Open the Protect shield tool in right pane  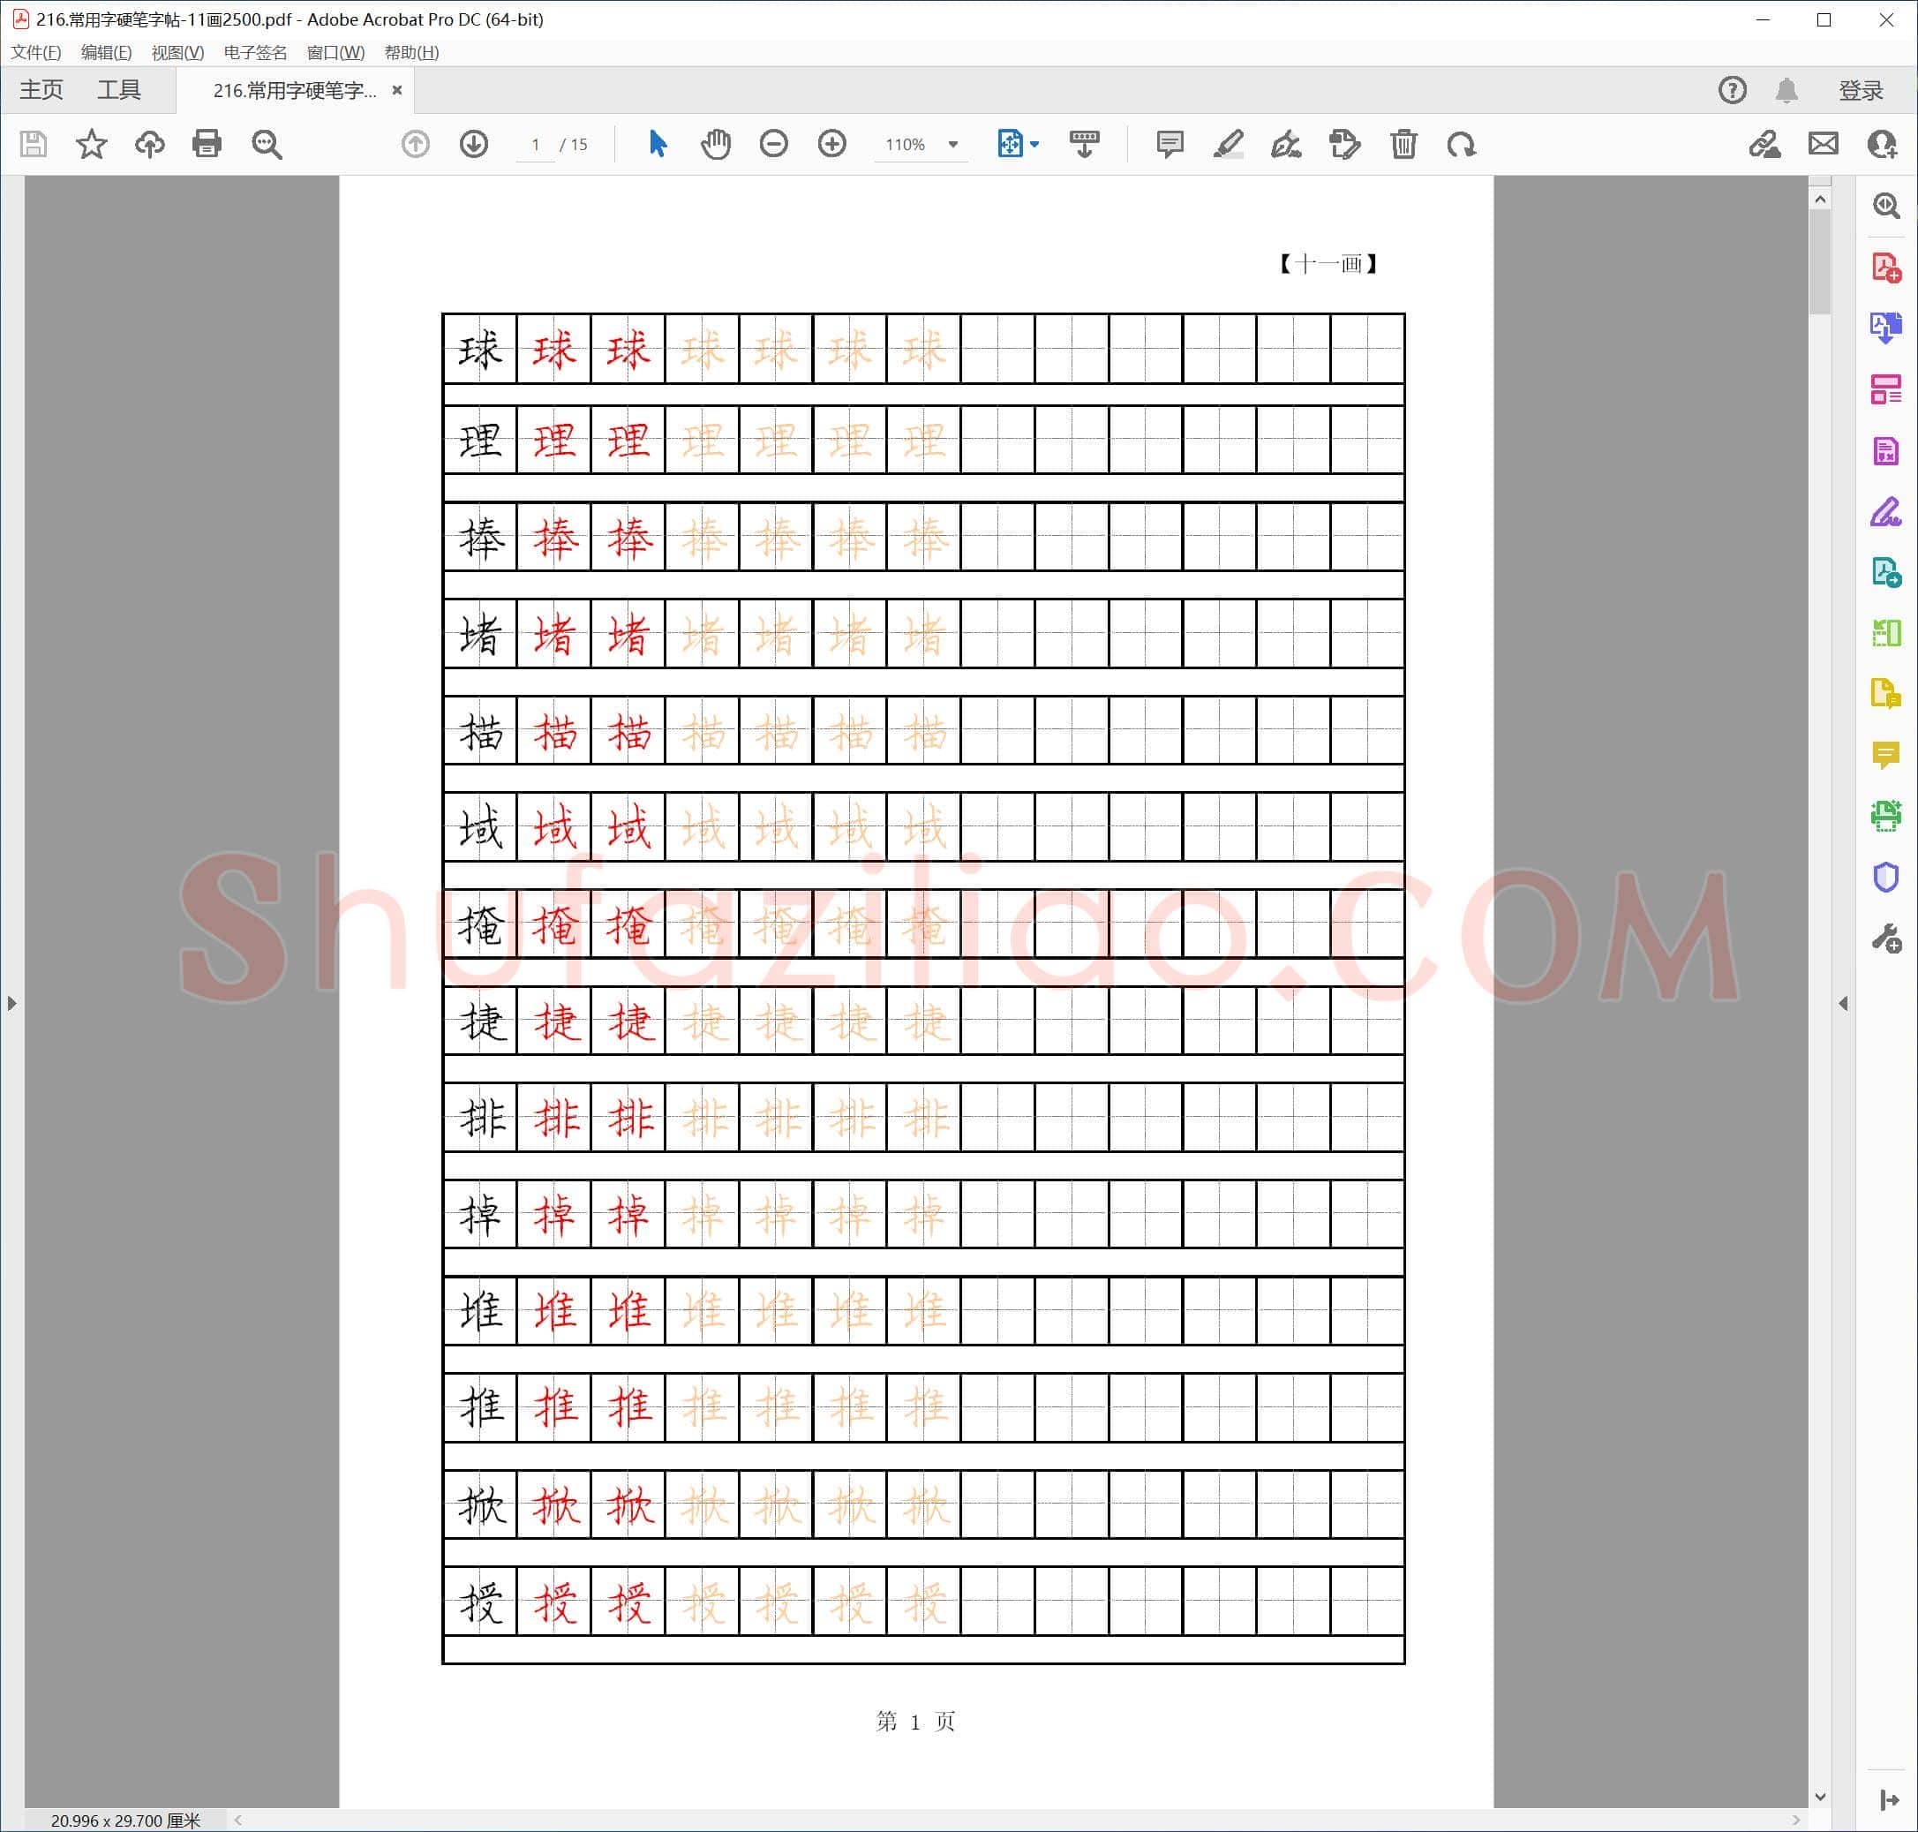[1886, 877]
